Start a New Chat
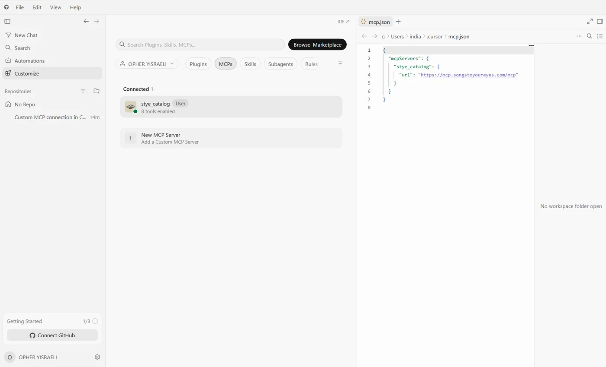This screenshot has width=606, height=367. [52, 35]
